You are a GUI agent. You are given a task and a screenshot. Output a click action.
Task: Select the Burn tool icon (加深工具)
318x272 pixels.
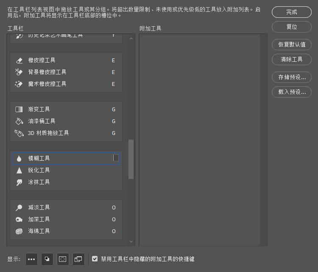pos(19,220)
